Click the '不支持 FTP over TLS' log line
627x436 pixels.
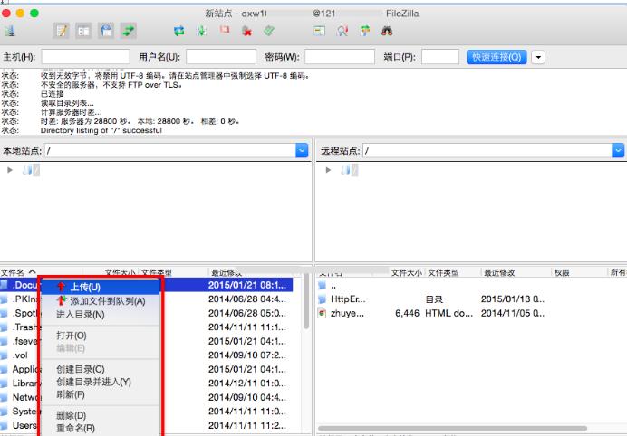tap(111, 85)
